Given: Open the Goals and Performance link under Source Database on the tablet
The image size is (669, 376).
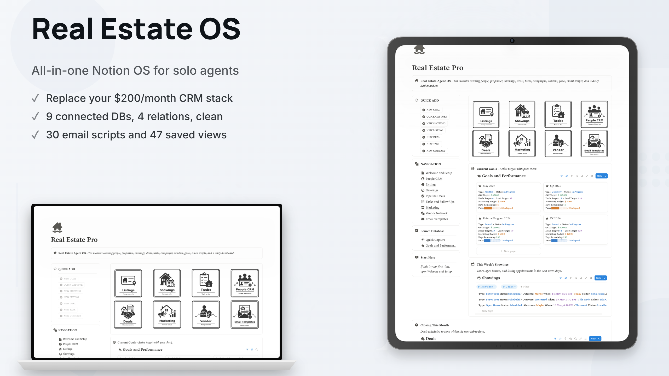Looking at the screenshot, I should (439, 245).
